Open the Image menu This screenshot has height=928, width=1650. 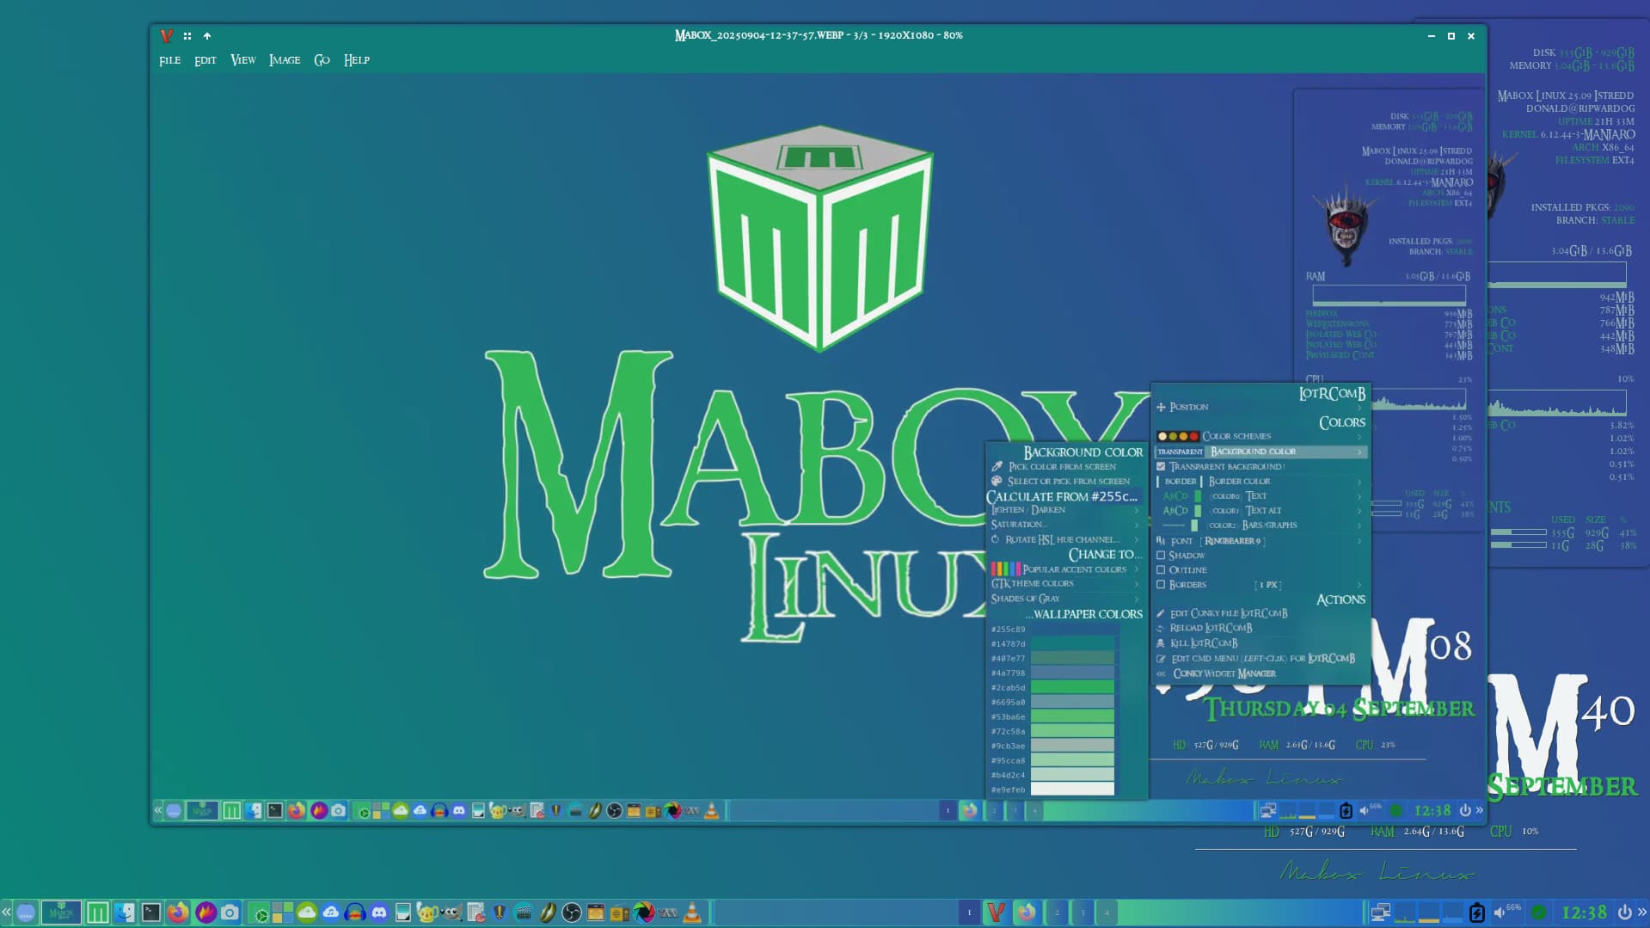click(x=285, y=60)
